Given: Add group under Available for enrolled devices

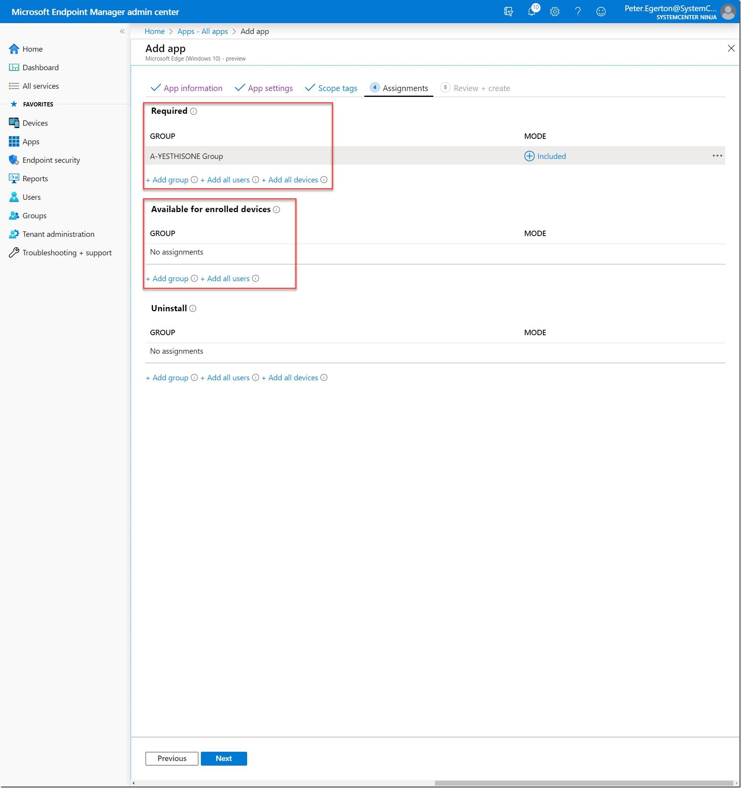Looking at the screenshot, I should 170,278.
